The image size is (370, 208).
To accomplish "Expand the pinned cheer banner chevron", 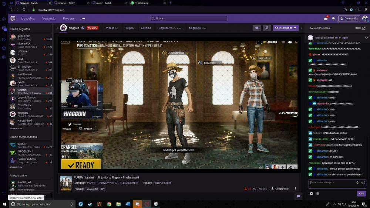I will tap(366, 38).
